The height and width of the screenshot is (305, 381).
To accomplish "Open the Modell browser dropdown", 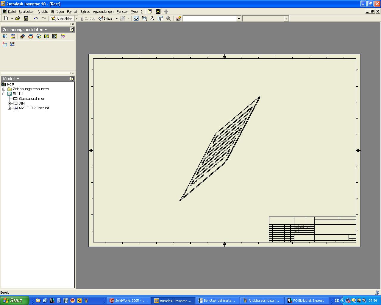I will 18,79.
